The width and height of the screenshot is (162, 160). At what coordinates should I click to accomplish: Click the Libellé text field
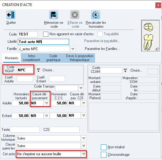click(x=43, y=42)
